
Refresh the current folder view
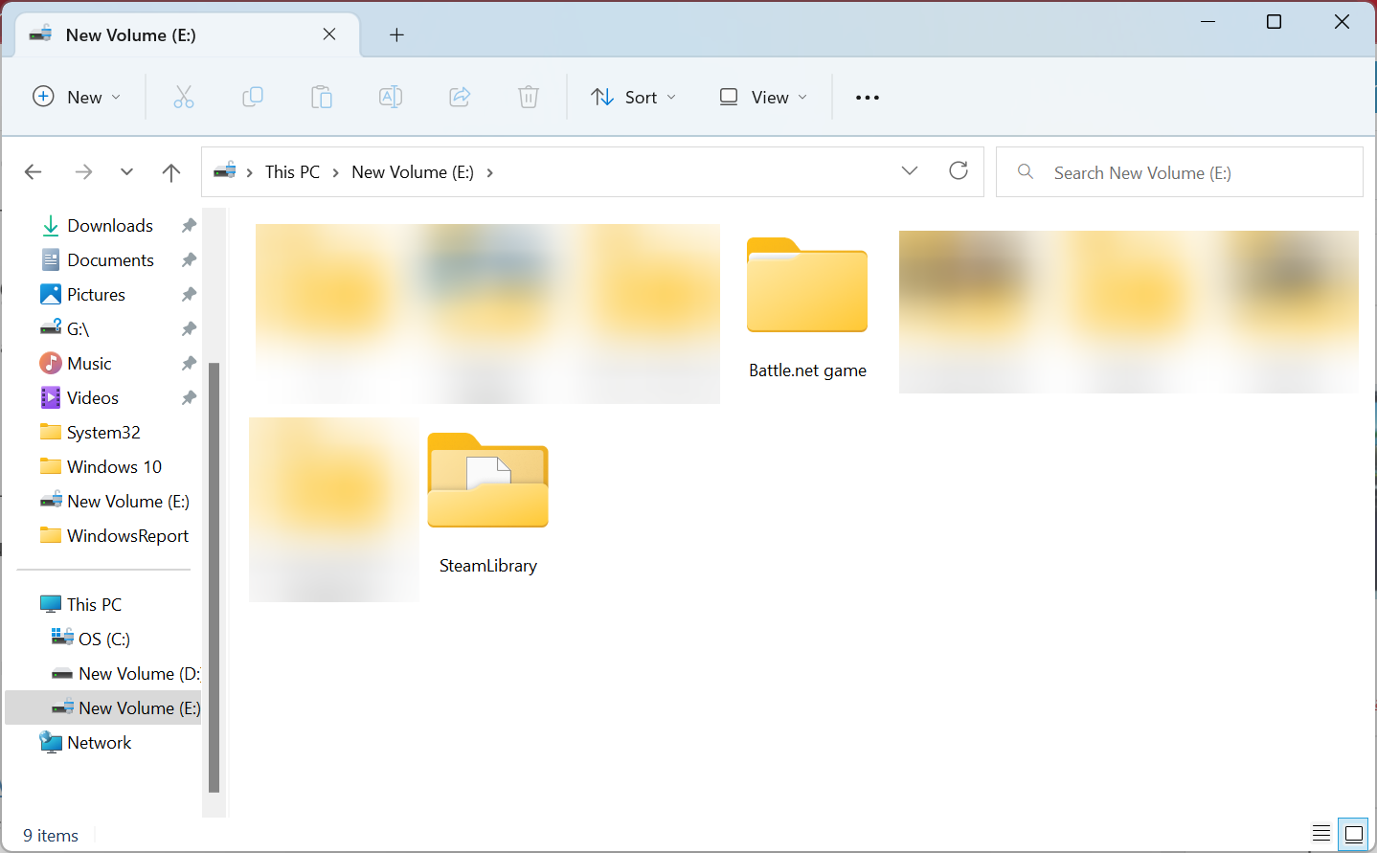tap(959, 170)
